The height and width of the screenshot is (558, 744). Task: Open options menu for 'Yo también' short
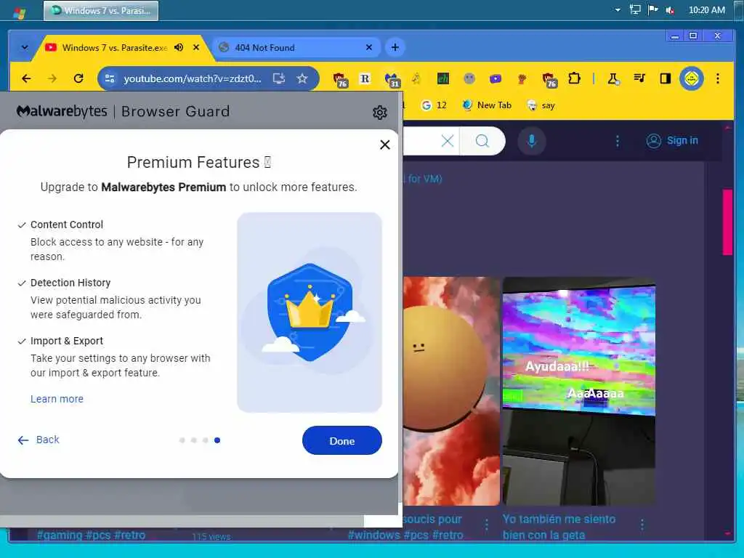[x=642, y=525]
